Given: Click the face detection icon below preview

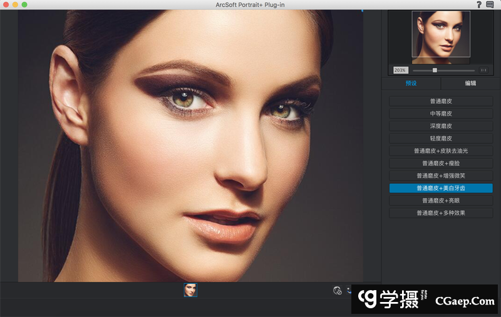Looking at the screenshot, I should click(x=338, y=290).
